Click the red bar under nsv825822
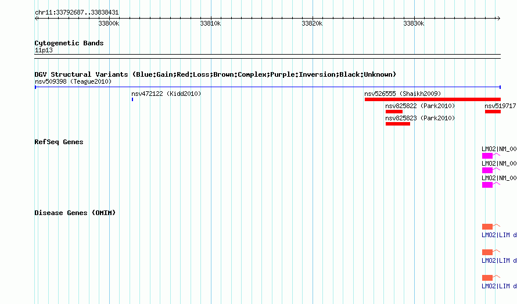The height and width of the screenshot is (304, 517). (x=394, y=112)
